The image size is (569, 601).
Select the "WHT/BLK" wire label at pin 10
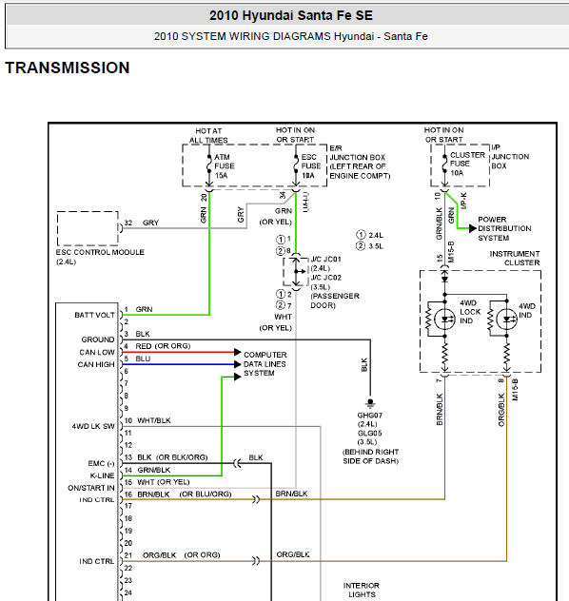click(x=154, y=420)
